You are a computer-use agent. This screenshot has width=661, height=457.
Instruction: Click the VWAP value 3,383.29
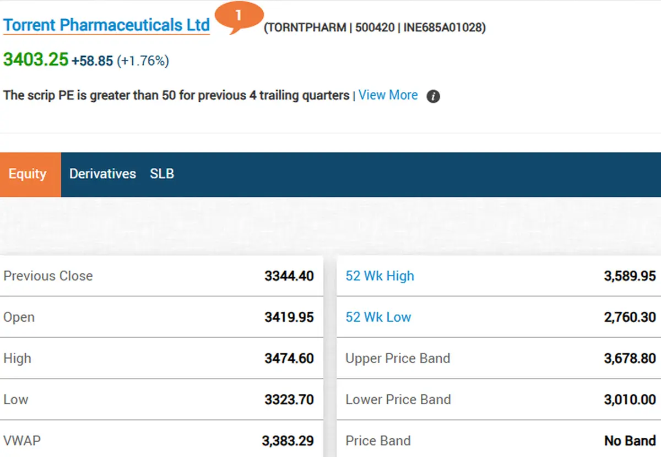pos(288,441)
